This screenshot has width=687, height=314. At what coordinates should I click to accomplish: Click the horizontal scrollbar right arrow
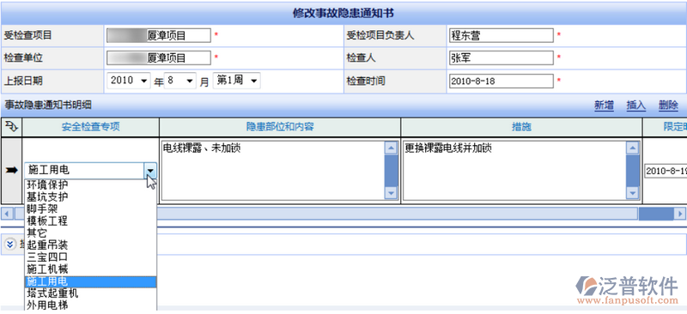tap(680, 214)
